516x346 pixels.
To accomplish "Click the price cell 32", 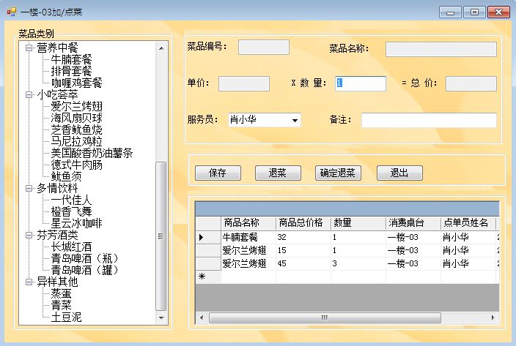I will coord(303,237).
